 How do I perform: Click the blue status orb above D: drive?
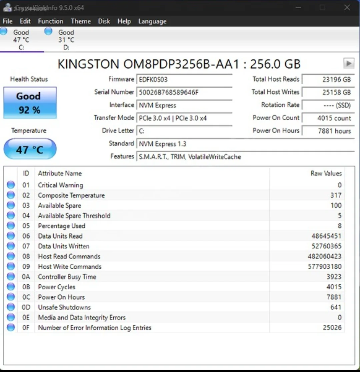tap(48, 31)
